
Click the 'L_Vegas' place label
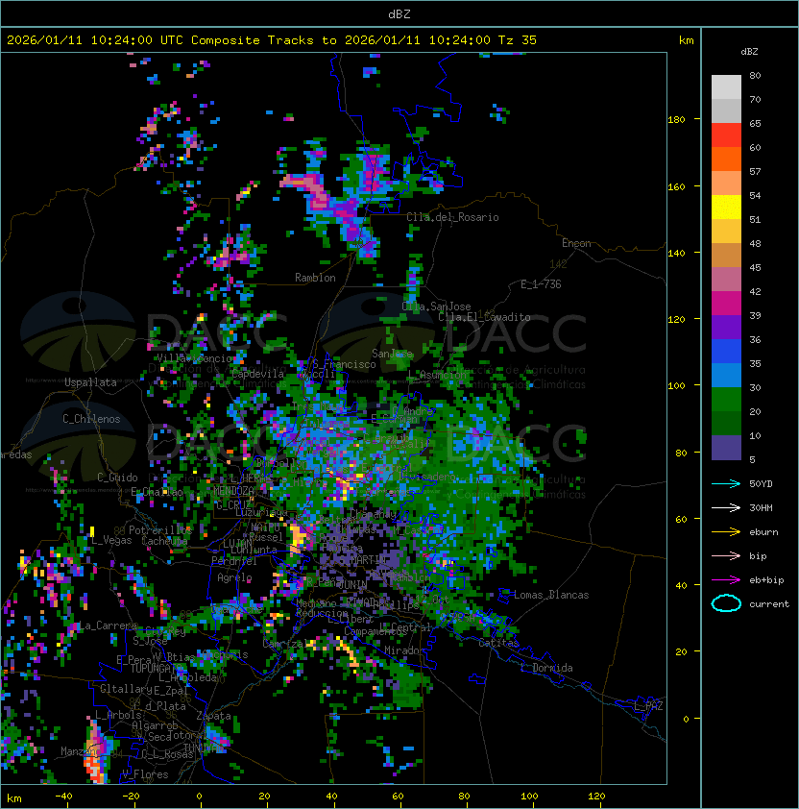click(112, 540)
